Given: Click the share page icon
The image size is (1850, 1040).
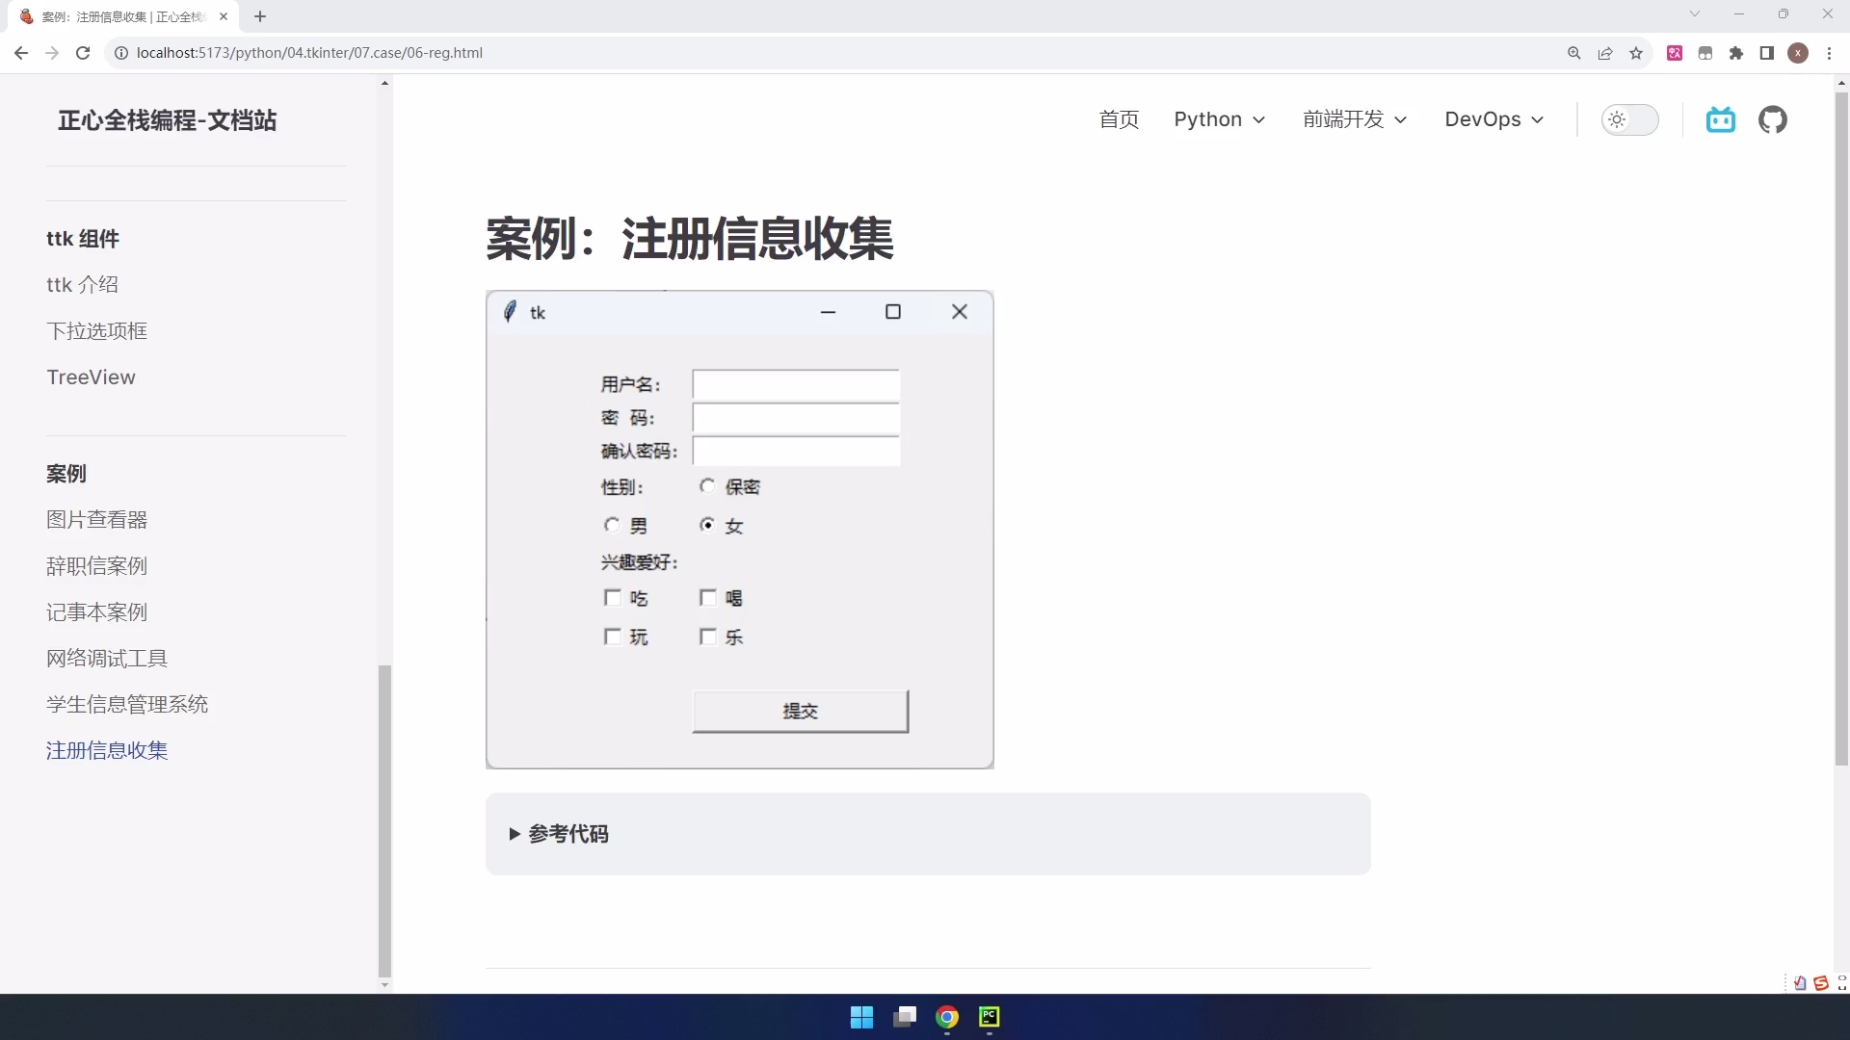Looking at the screenshot, I should [1605, 53].
